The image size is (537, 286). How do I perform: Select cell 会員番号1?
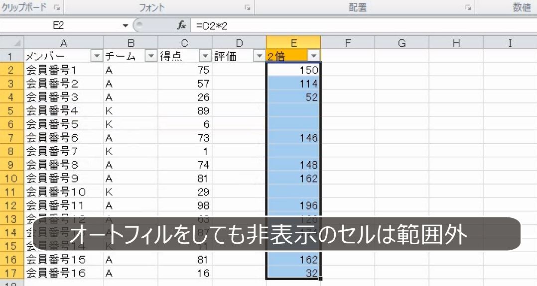[x=64, y=70]
